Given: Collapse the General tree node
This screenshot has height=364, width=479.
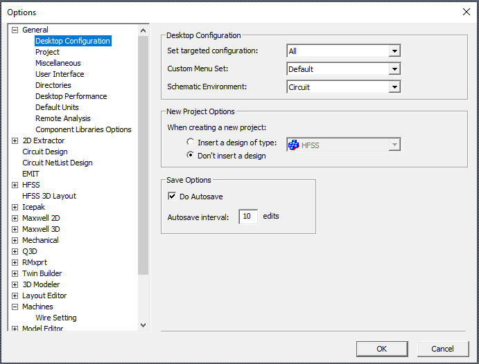Looking at the screenshot, I should click(15, 30).
